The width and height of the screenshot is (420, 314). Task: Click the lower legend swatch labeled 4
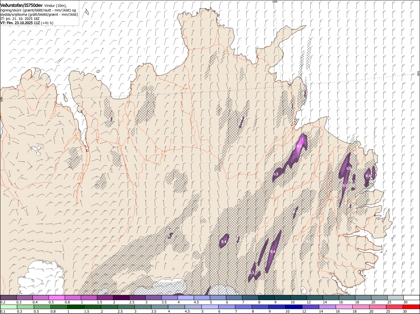pos(176,307)
